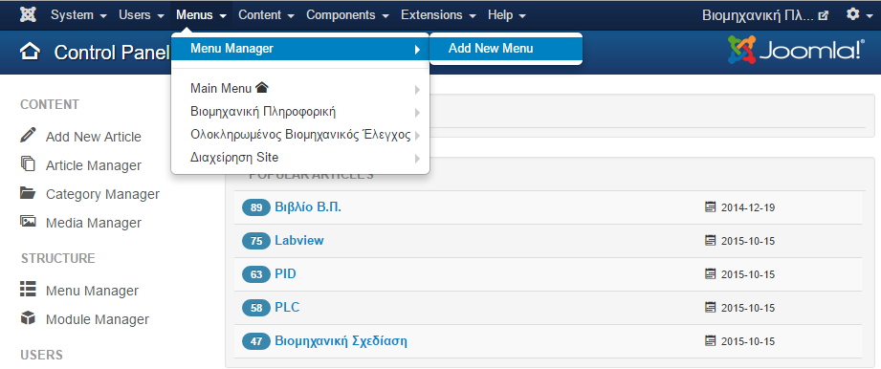Select Διαχείρηση Site menu entry
The height and width of the screenshot is (369, 881).
pyautogui.click(x=300, y=158)
